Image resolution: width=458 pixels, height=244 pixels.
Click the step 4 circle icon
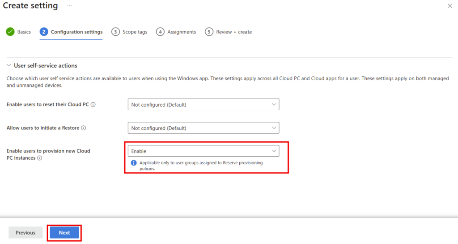click(160, 32)
